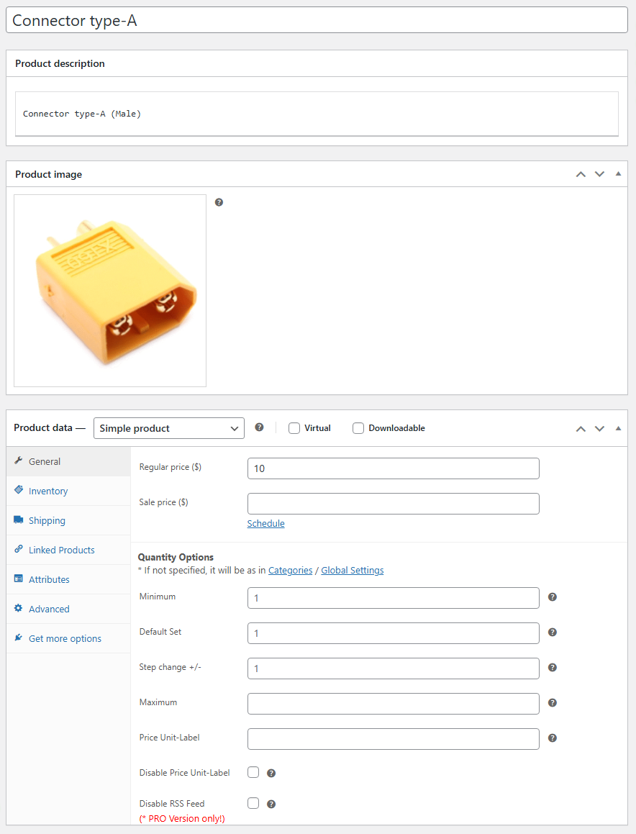Open the Global Settings link
The width and height of the screenshot is (636, 834).
[x=352, y=571]
